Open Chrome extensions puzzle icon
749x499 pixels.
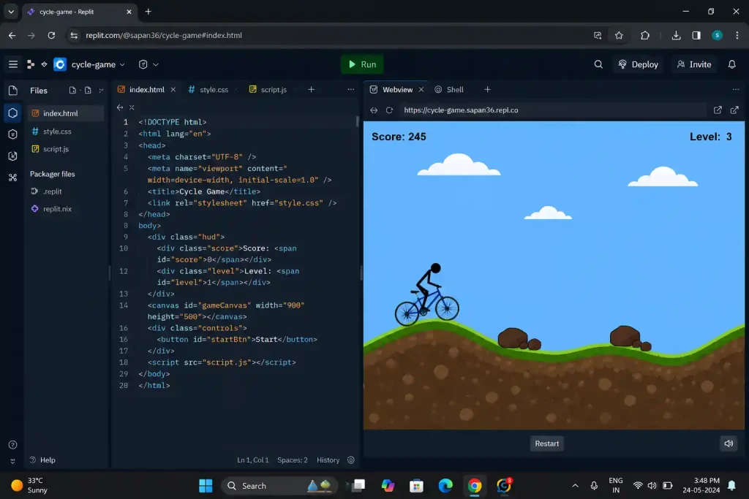click(645, 35)
